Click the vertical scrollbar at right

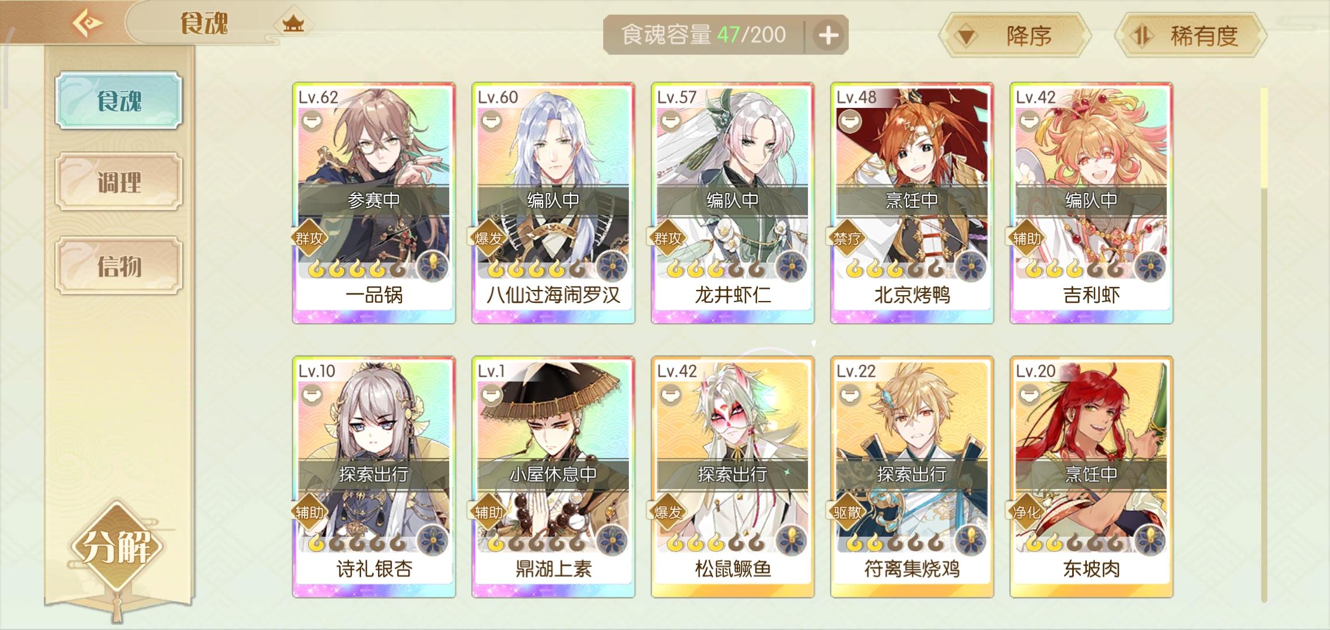[x=1264, y=344]
